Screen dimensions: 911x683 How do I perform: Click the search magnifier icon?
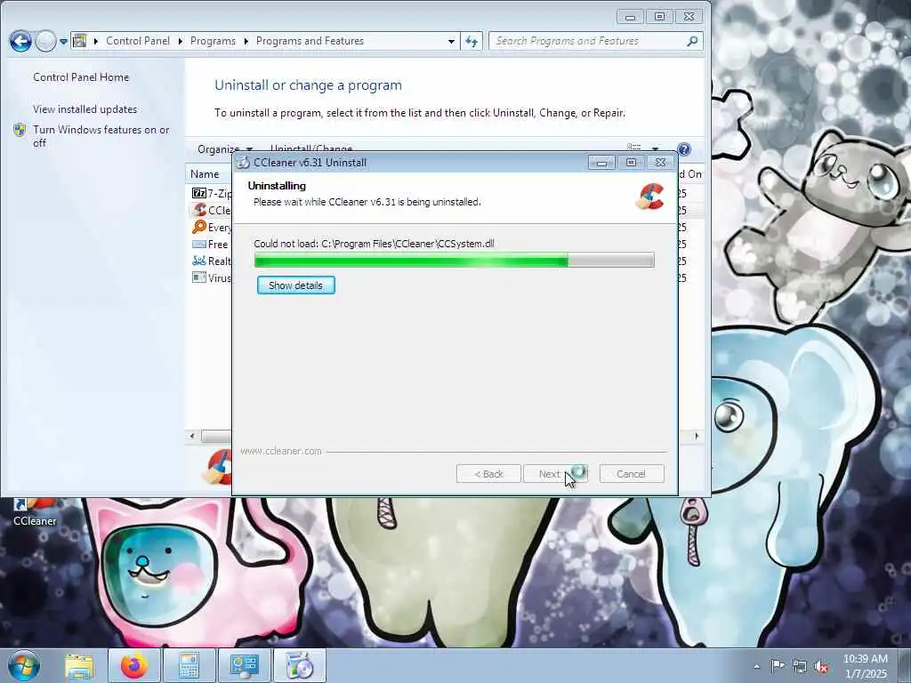coord(692,41)
